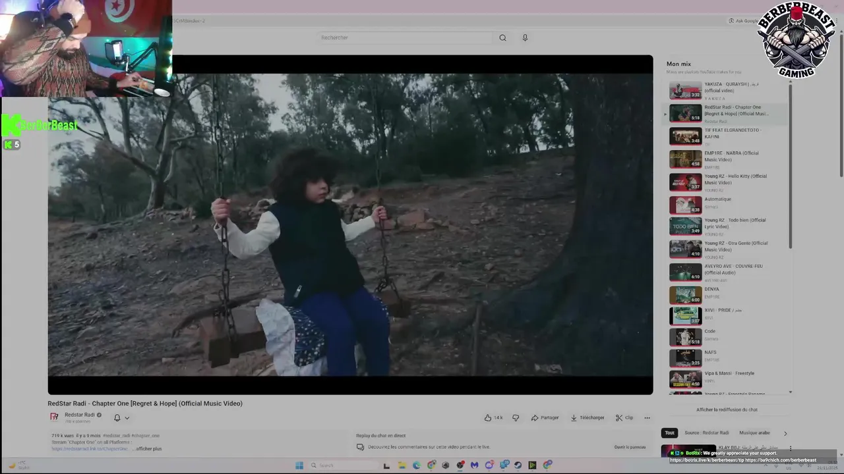Play AVEYRO AVE - COUVRE-FEU audio thumbnail
The image size is (844, 474).
click(x=685, y=273)
